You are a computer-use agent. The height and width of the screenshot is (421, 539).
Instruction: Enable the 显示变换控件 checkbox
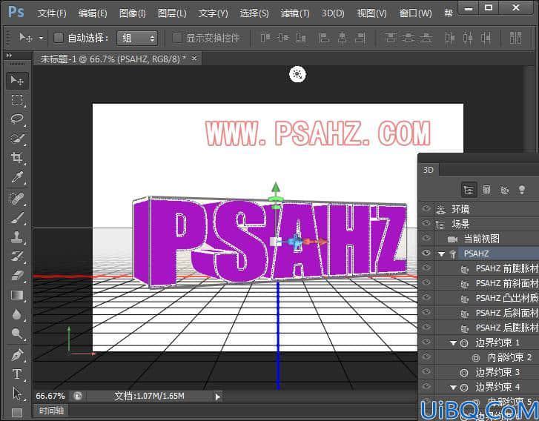(x=176, y=38)
